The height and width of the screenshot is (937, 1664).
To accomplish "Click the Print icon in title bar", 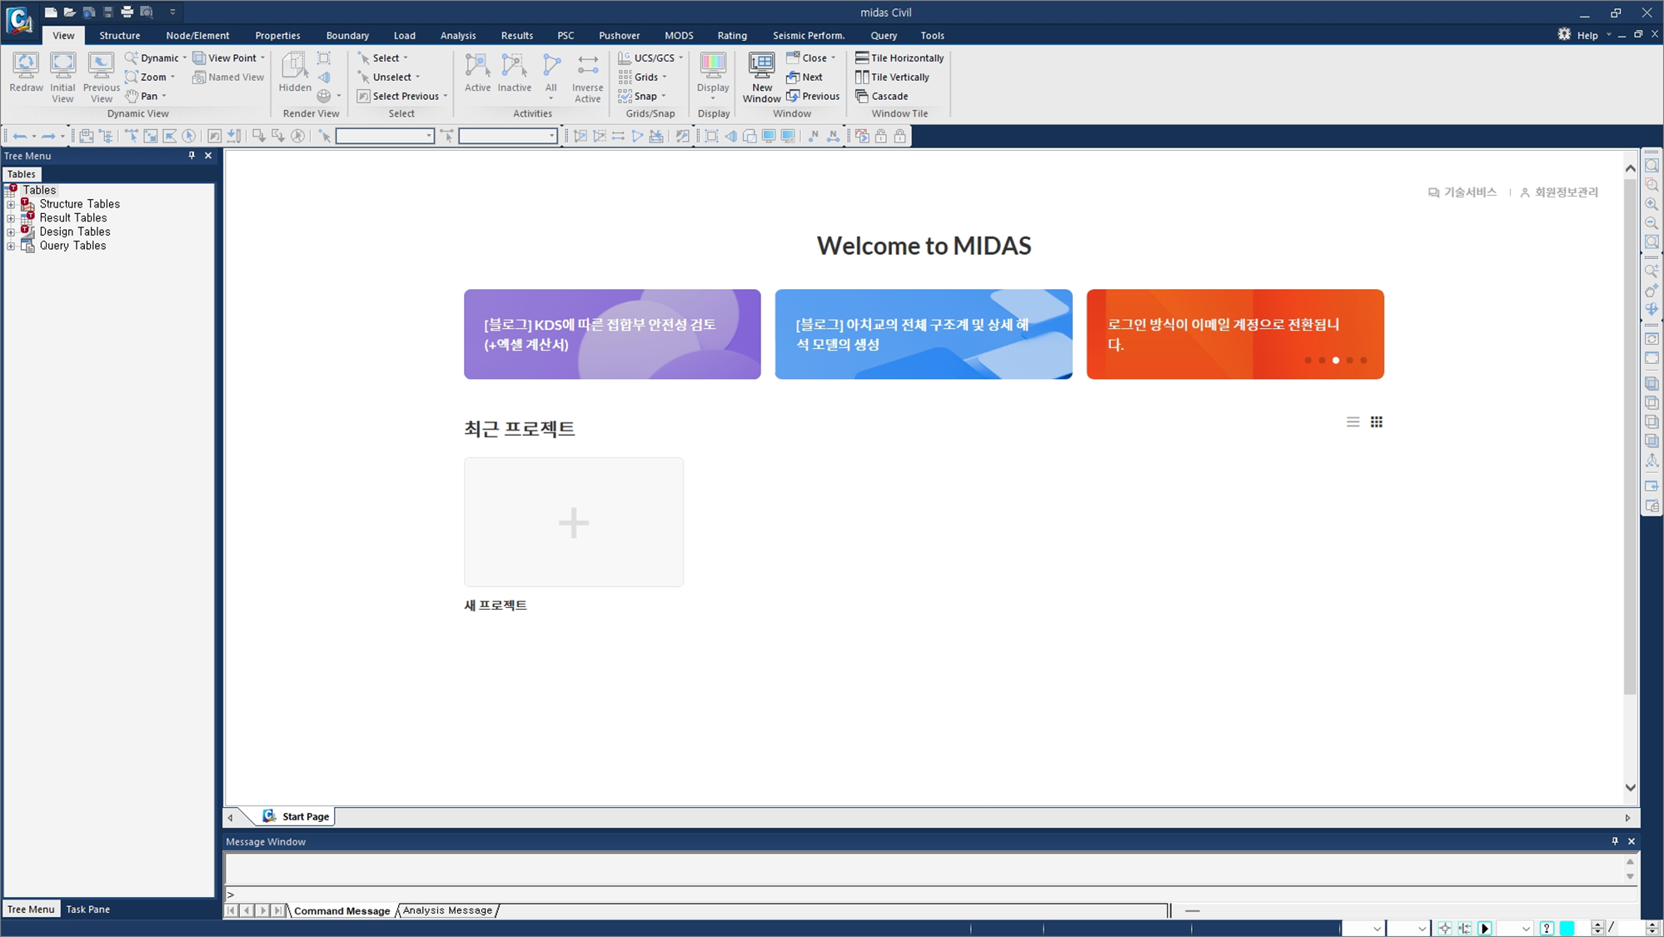I will pyautogui.click(x=127, y=12).
